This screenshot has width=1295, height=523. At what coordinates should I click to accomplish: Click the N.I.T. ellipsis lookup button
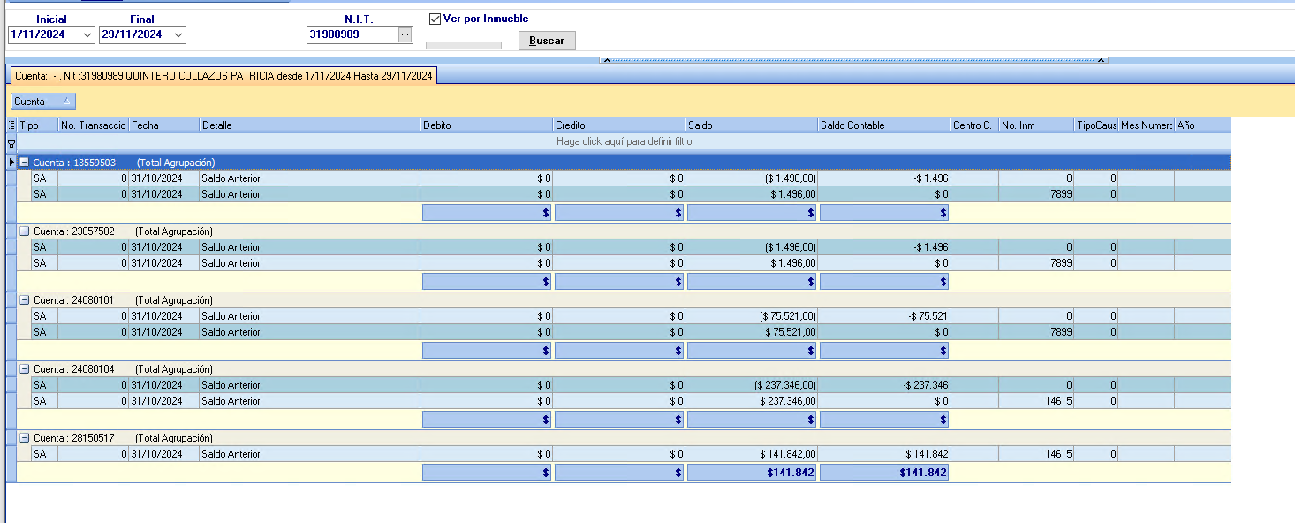405,34
